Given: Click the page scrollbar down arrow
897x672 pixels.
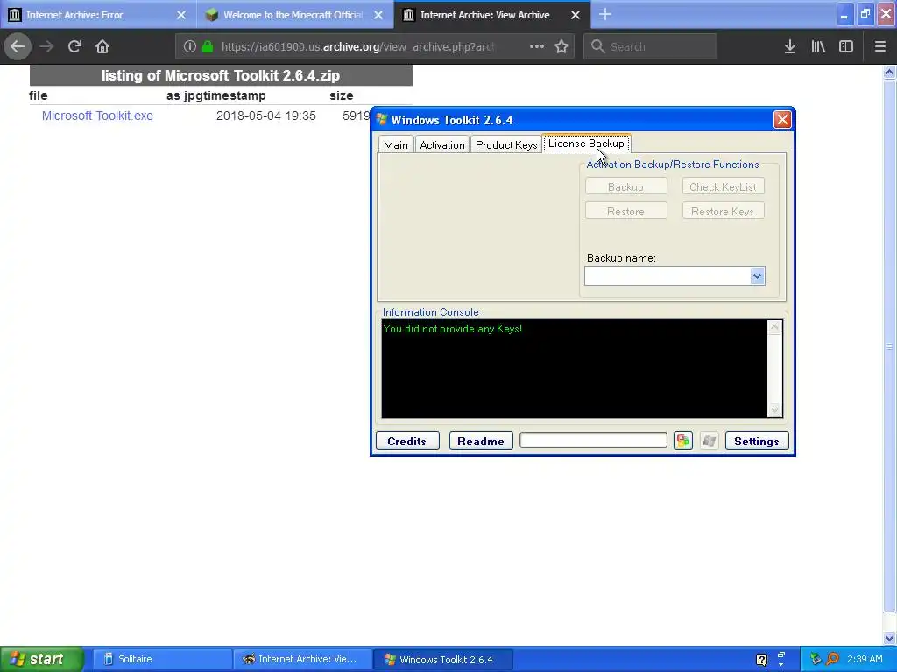Looking at the screenshot, I should [890, 638].
